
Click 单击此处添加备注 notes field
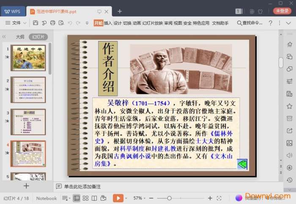pos(84,186)
